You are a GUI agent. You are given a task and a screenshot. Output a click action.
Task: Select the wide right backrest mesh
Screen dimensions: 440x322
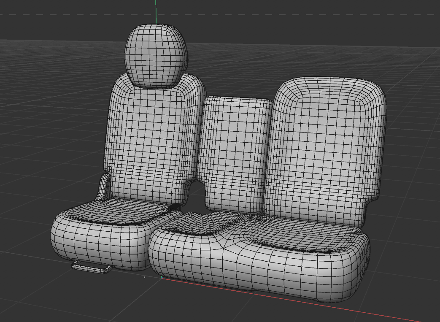(326, 152)
